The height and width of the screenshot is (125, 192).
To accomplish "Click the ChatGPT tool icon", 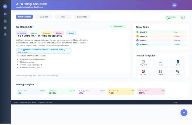I will tap(137, 32).
